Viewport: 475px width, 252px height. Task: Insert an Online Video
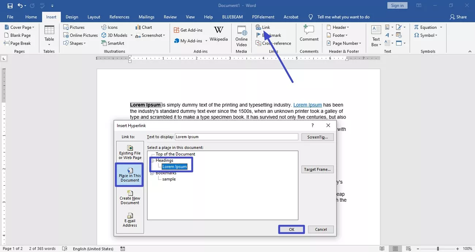(242, 36)
